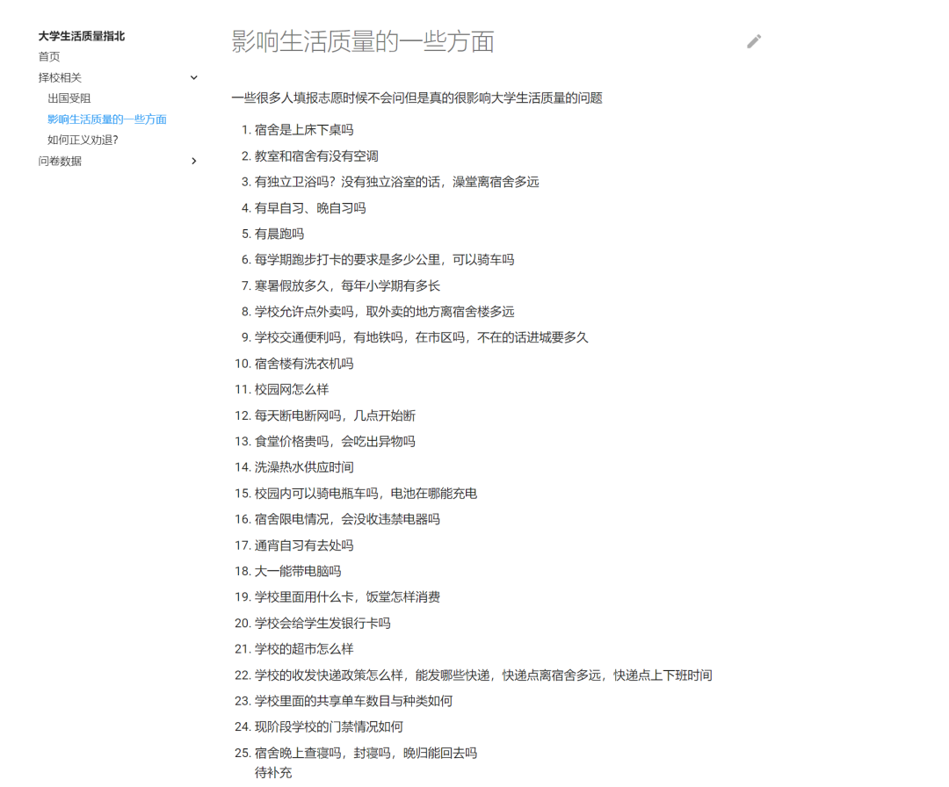This screenshot has height=787, width=949.
Task: Open the page editor via pencil icon
Action: click(x=753, y=40)
